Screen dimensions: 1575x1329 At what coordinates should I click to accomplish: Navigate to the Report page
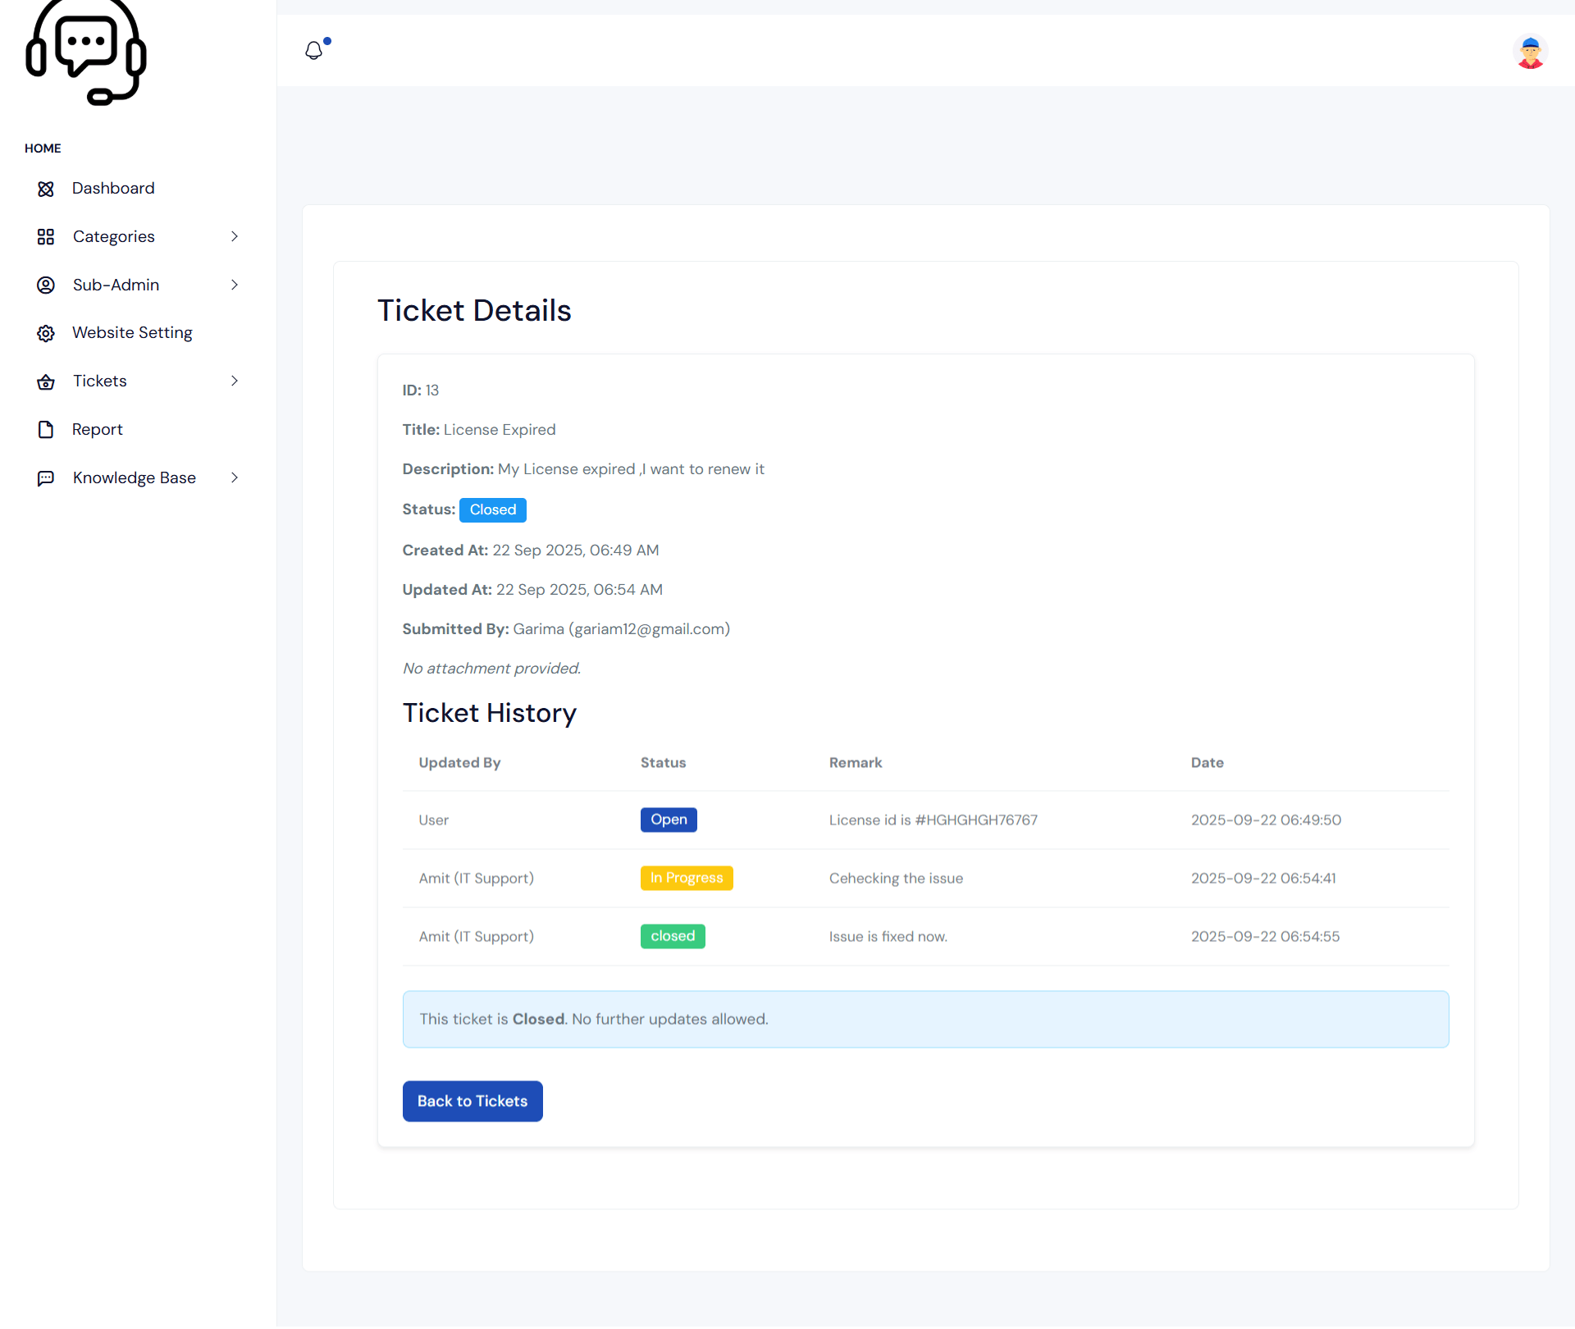click(98, 429)
